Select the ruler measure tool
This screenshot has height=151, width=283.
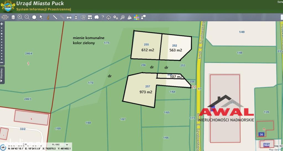click(55, 17)
